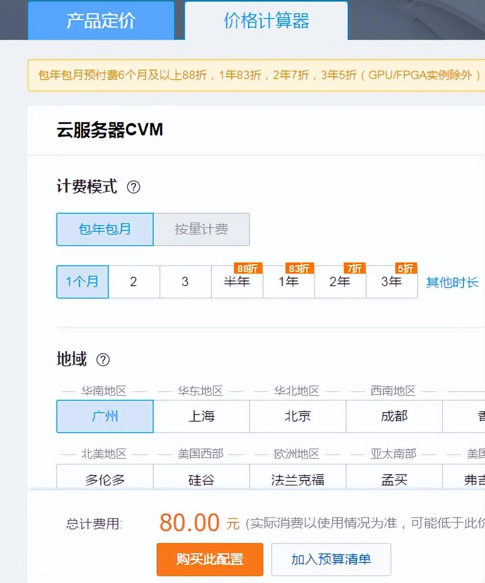Image resolution: width=485 pixels, height=583 pixels.
Task: Select the 广州 region
Action: (105, 416)
